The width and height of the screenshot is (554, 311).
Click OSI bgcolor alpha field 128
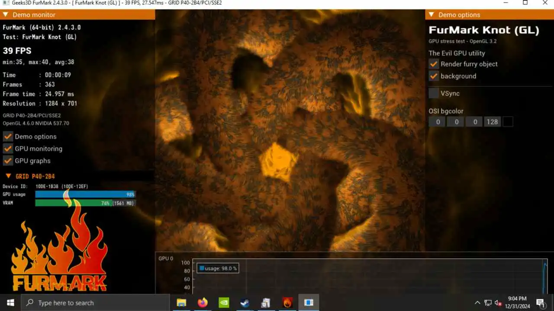(x=493, y=122)
